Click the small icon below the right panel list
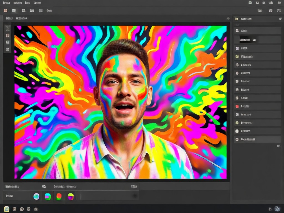Viewport: 284px width, 213px height. 278,146
